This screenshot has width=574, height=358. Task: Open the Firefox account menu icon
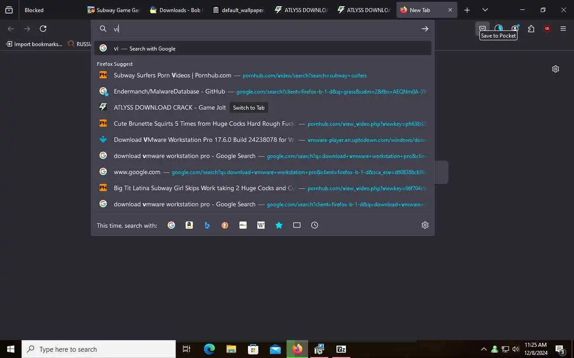coord(515,29)
